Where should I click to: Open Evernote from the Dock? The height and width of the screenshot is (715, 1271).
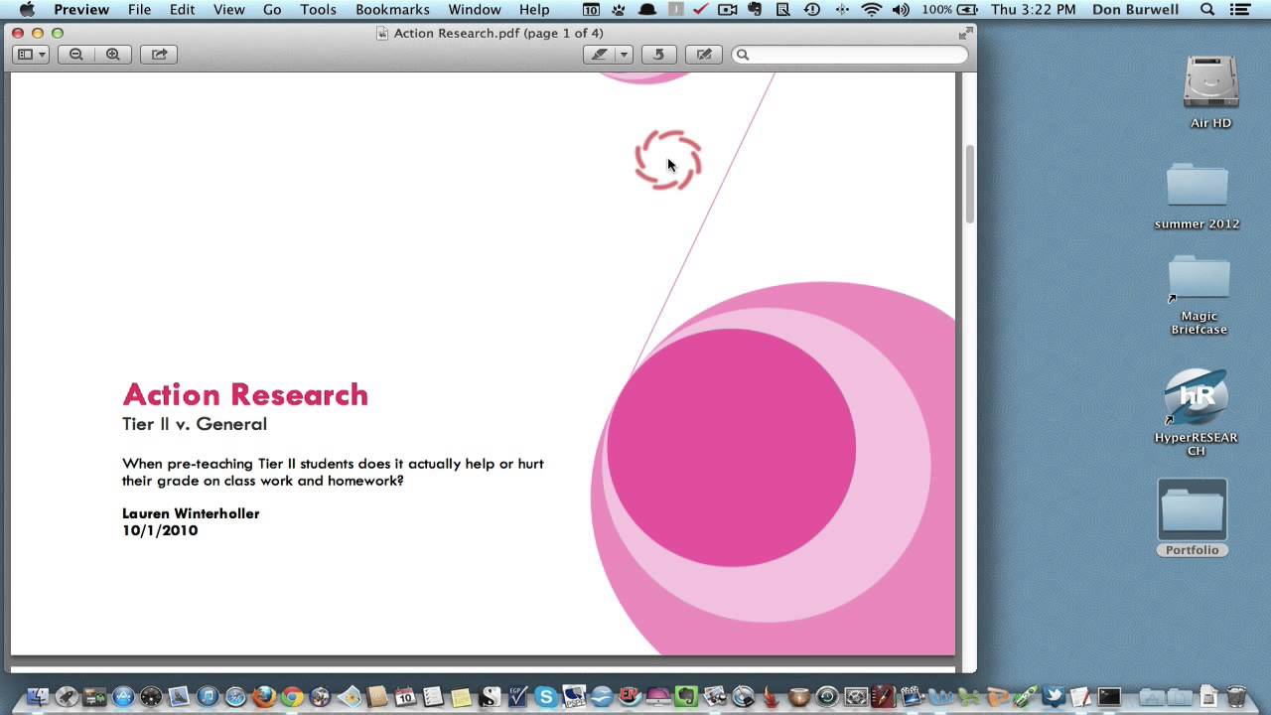[686, 697]
